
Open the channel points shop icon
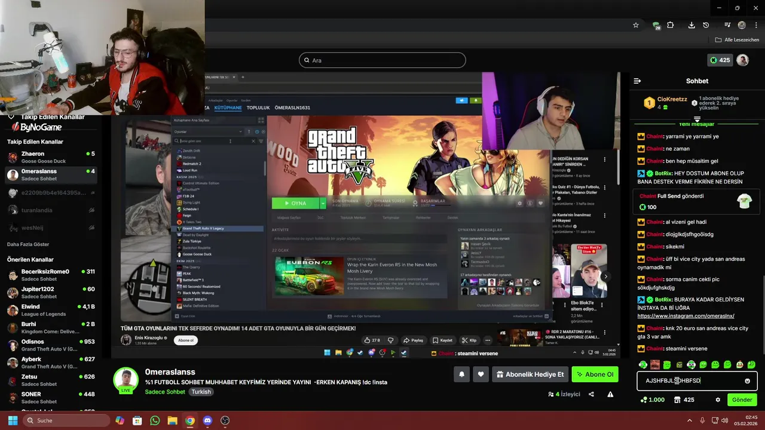point(677,400)
